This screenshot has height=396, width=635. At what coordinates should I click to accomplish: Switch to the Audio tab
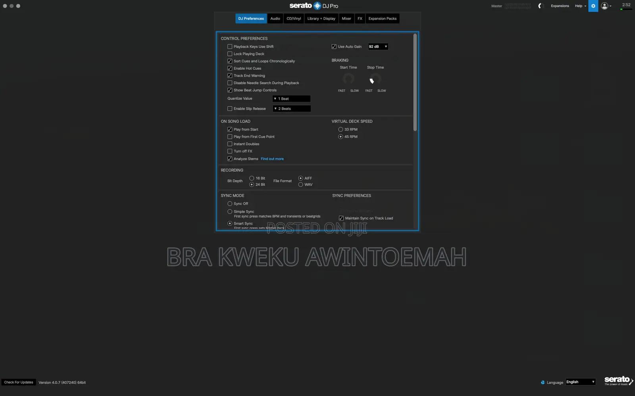pyautogui.click(x=275, y=19)
